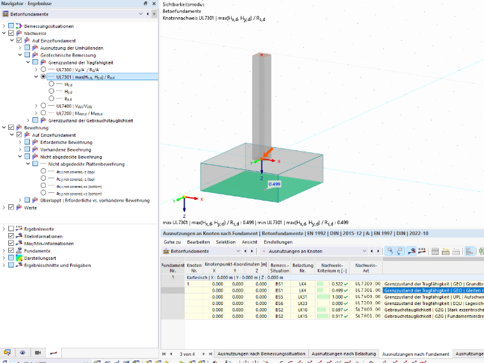The width and height of the screenshot is (484, 363).
Task: Open the Gehe zu menu
Action: coord(172,242)
